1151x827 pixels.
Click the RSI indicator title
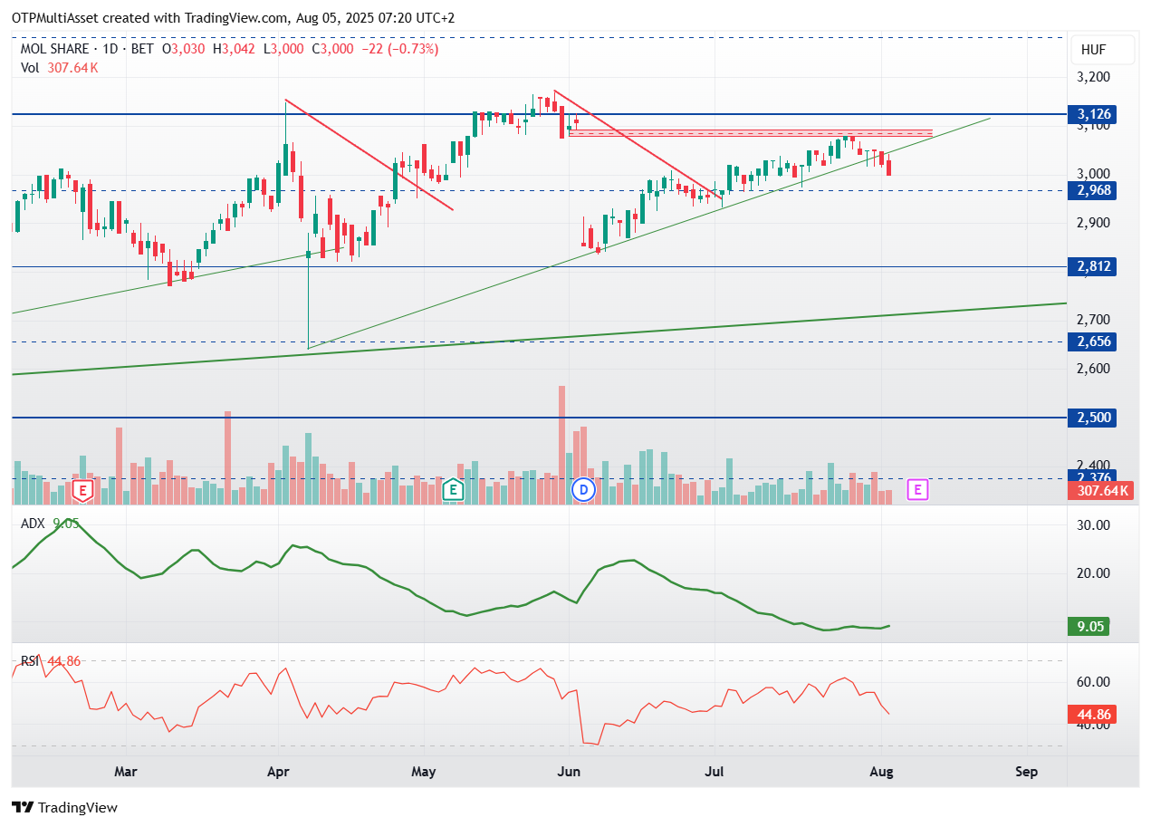(x=30, y=661)
